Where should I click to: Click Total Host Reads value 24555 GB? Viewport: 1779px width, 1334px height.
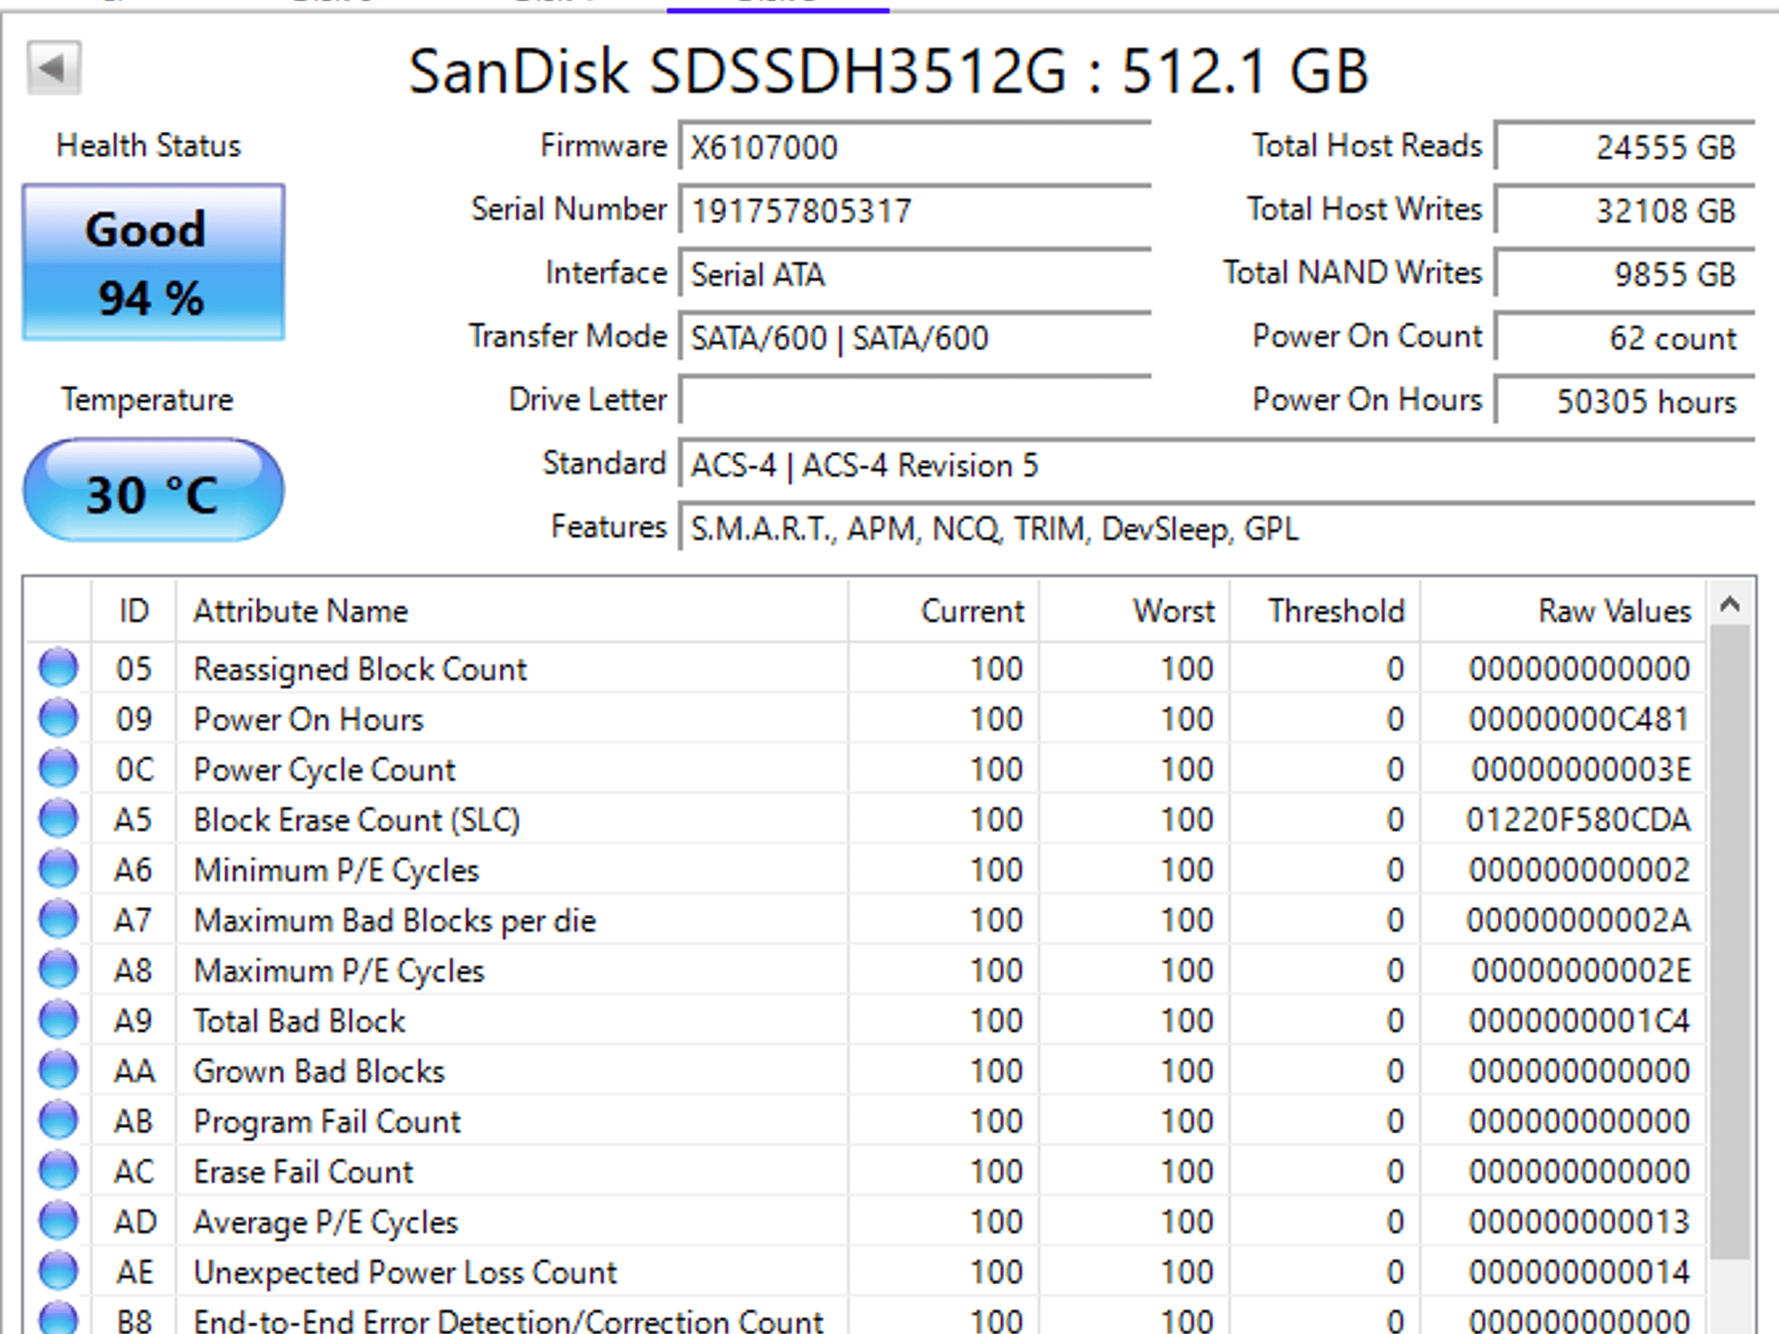tap(1624, 147)
